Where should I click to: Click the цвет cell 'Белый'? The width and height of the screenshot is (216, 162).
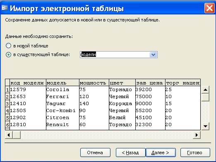[122, 117]
